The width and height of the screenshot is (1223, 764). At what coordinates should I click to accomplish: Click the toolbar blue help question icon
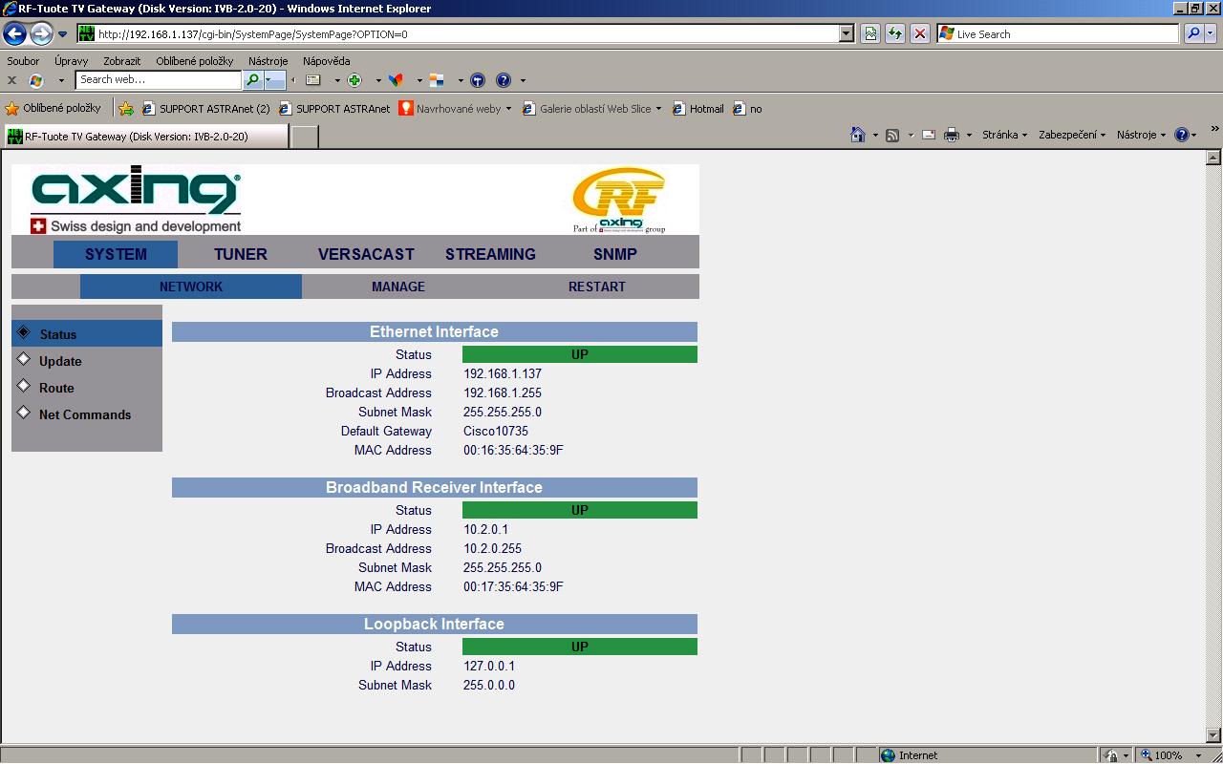click(504, 80)
